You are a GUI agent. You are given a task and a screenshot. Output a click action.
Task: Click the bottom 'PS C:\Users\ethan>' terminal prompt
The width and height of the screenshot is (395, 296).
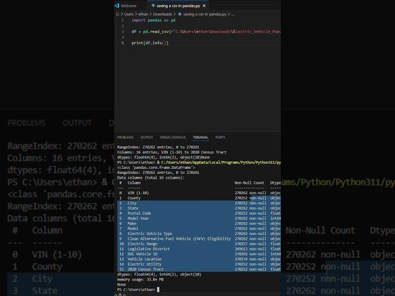[x=136, y=289]
